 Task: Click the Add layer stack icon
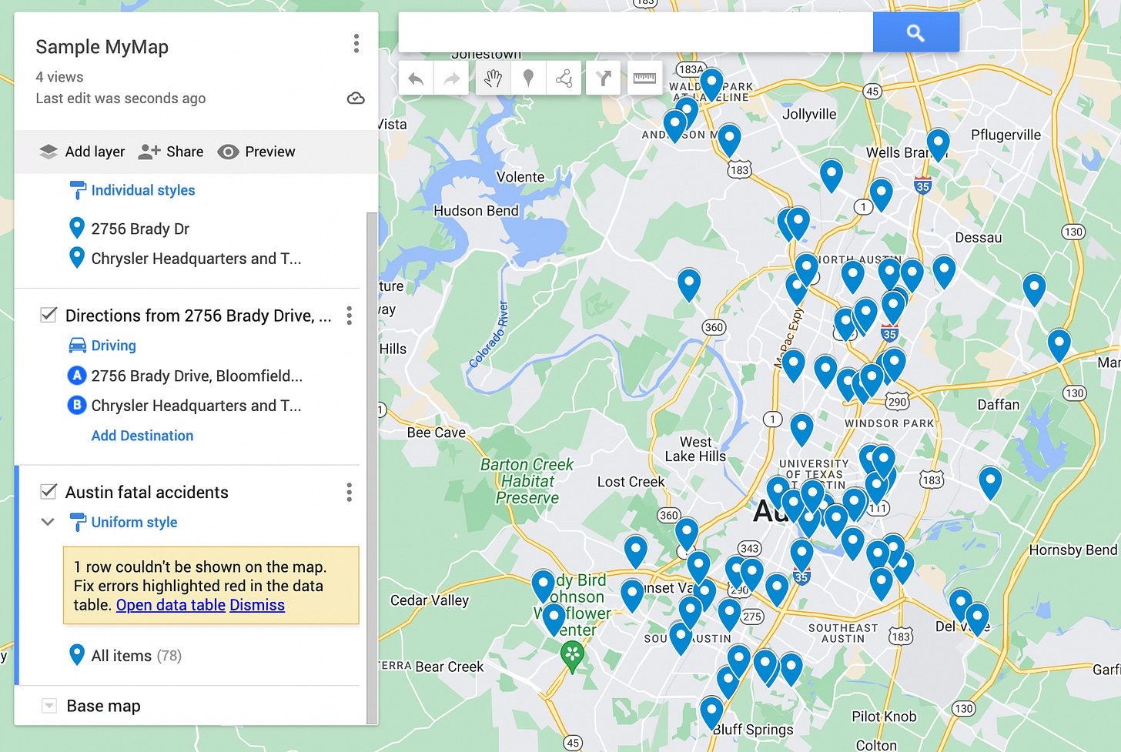coord(49,152)
